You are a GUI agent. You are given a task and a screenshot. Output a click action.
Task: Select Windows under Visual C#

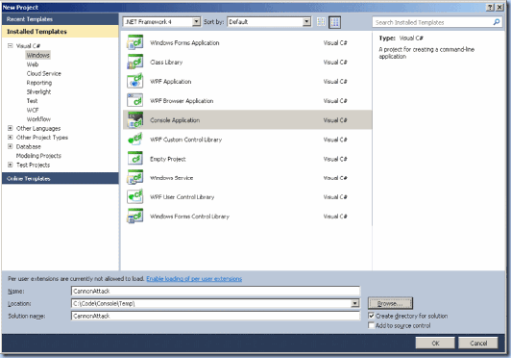click(37, 55)
